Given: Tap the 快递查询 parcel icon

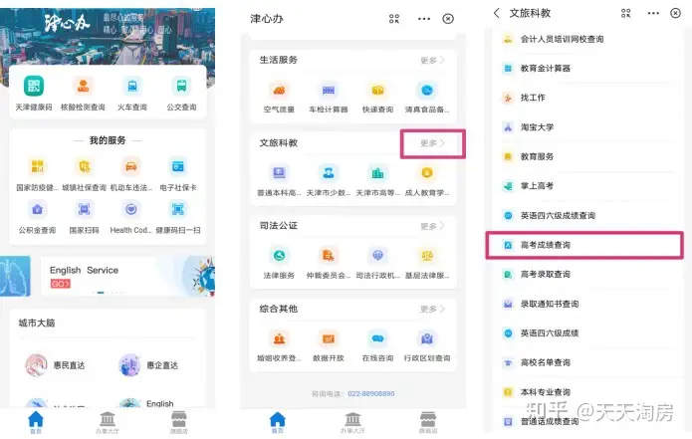Looking at the screenshot, I should pyautogui.click(x=377, y=91).
